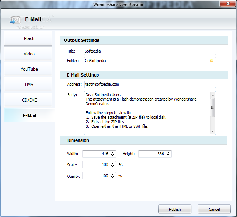Switch to the Video tab

[28, 54]
